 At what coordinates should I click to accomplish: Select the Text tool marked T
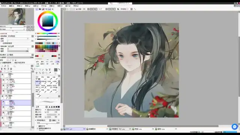[x=50, y=70]
